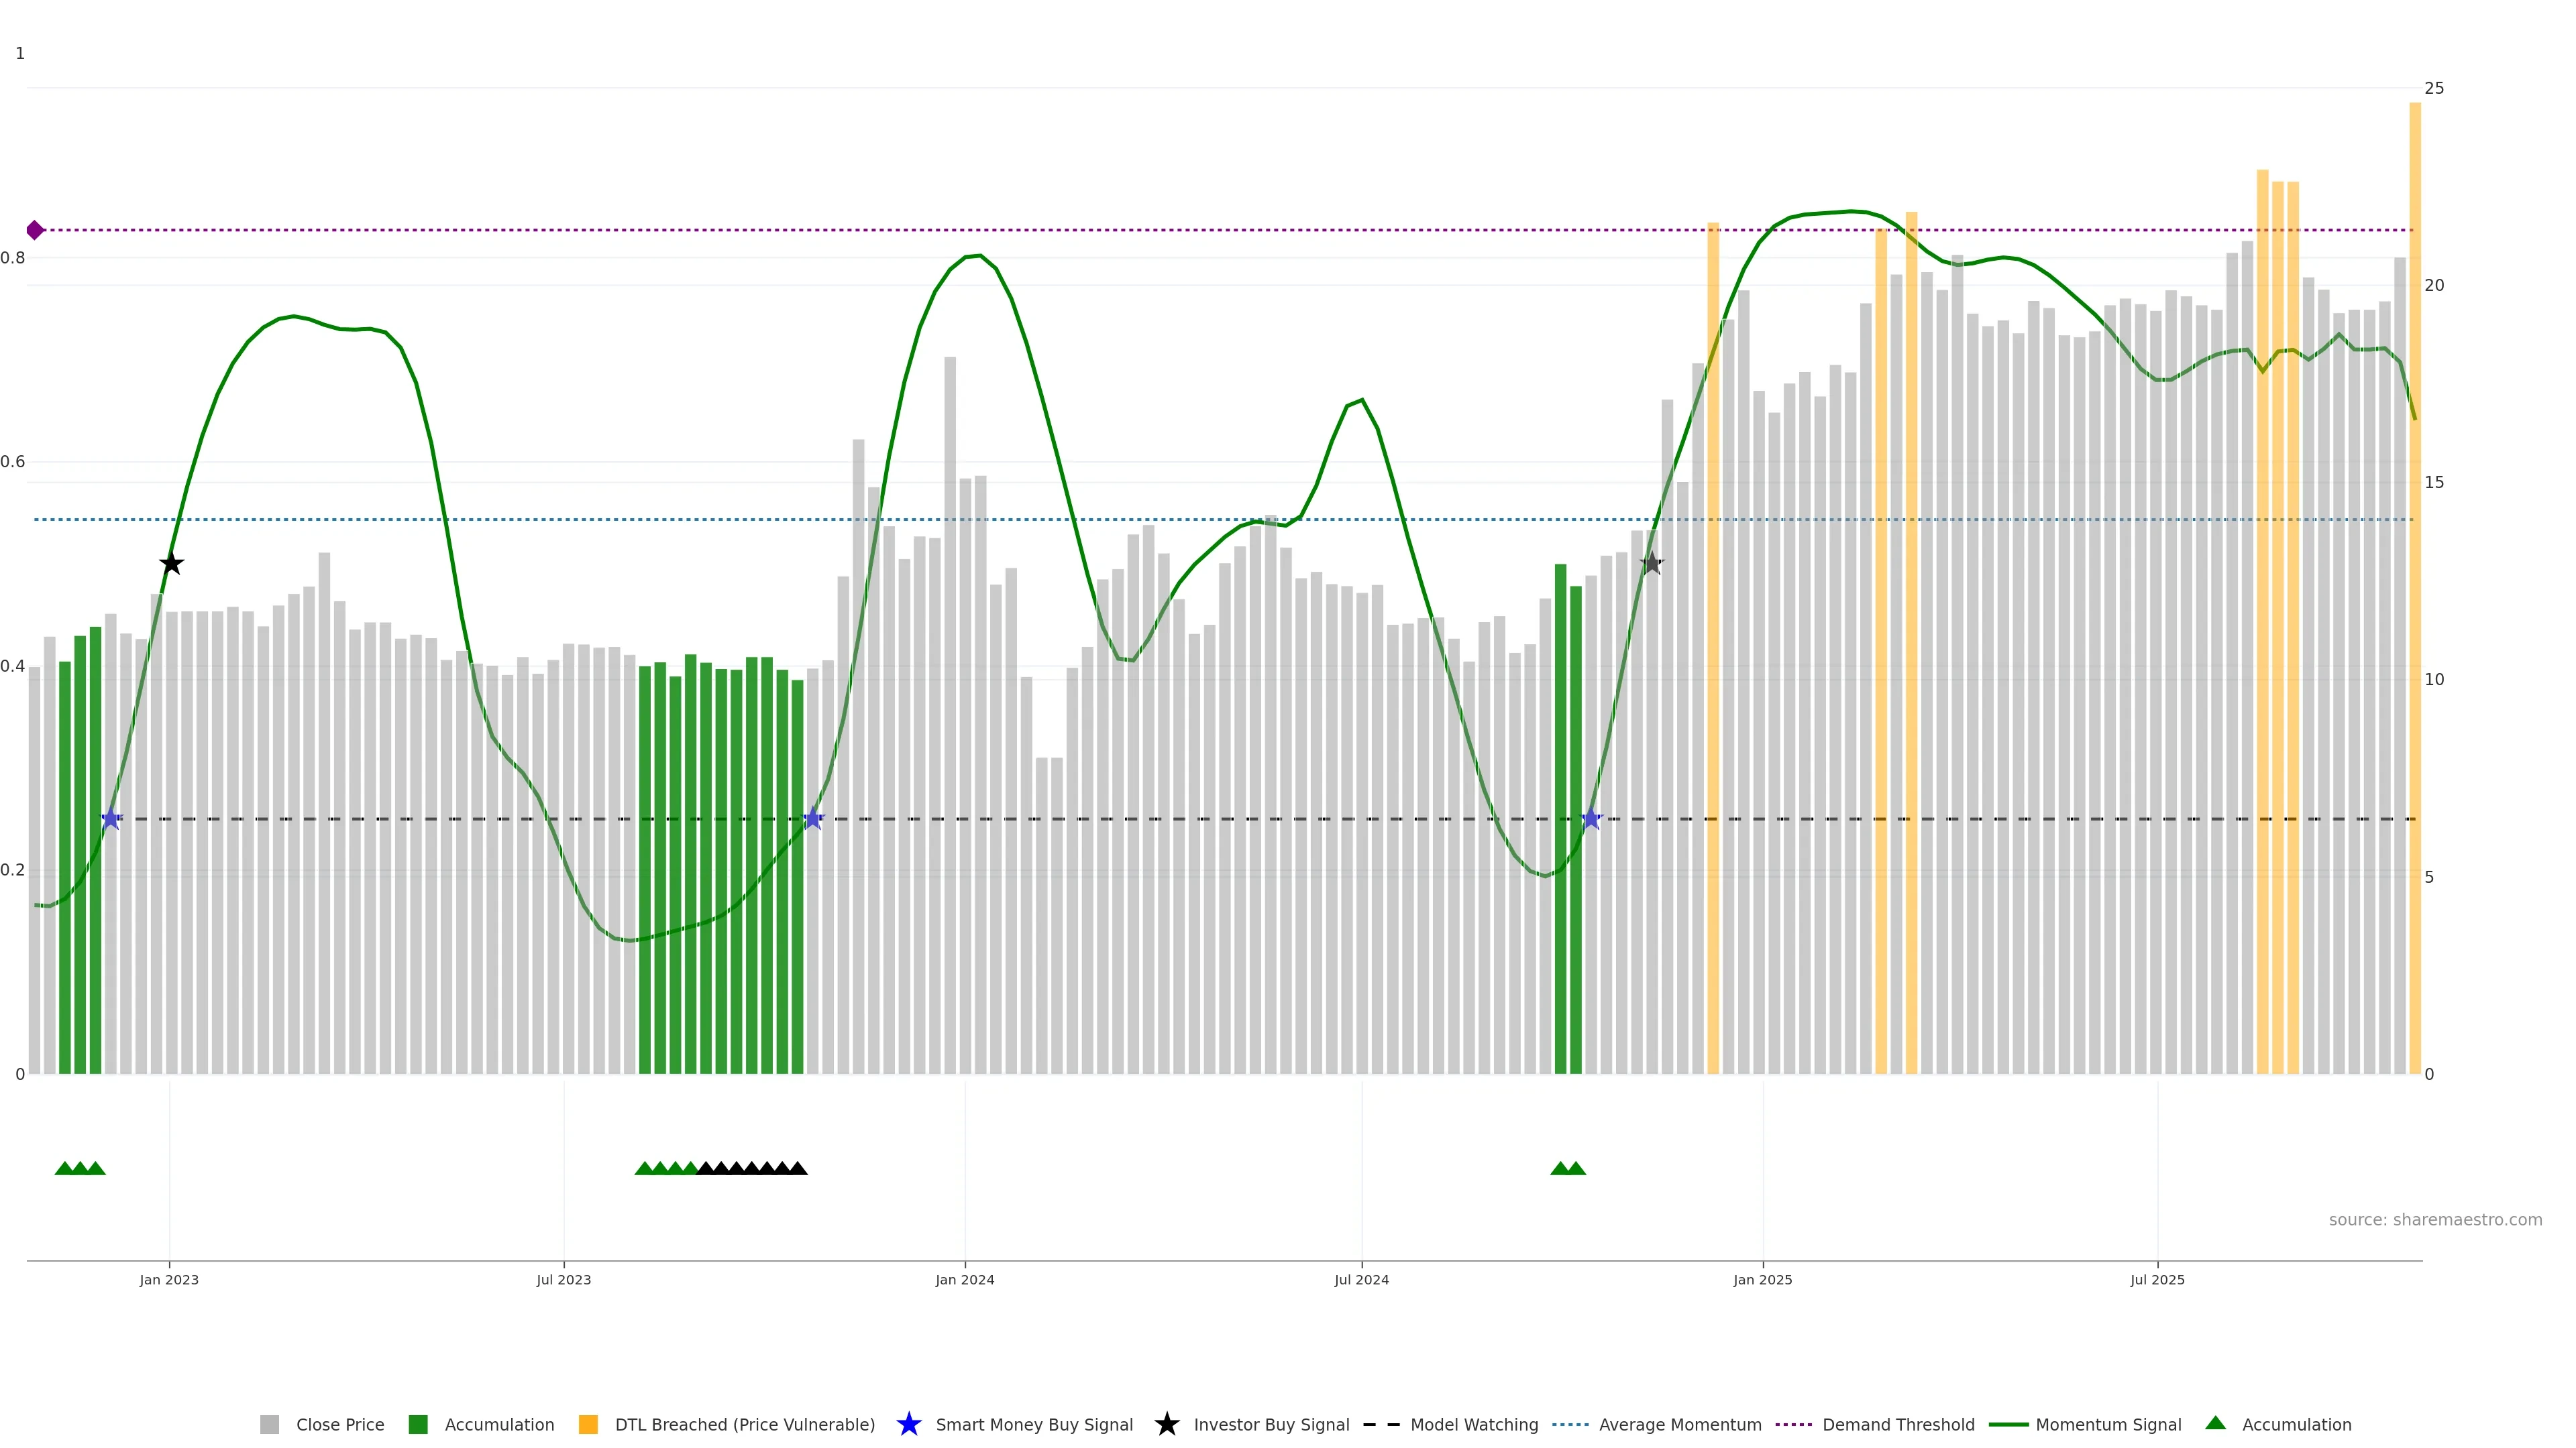Click the orange DTL Breached legend swatch
2576x1448 pixels.
588,1424
